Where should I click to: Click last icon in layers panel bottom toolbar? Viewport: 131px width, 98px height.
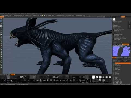(122, 83)
